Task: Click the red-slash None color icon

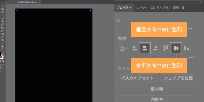Action: (3, 61)
